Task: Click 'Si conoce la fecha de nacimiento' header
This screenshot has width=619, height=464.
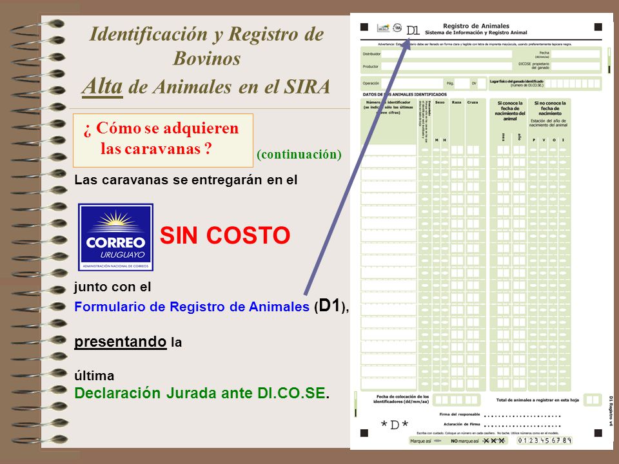Action: coord(509,111)
